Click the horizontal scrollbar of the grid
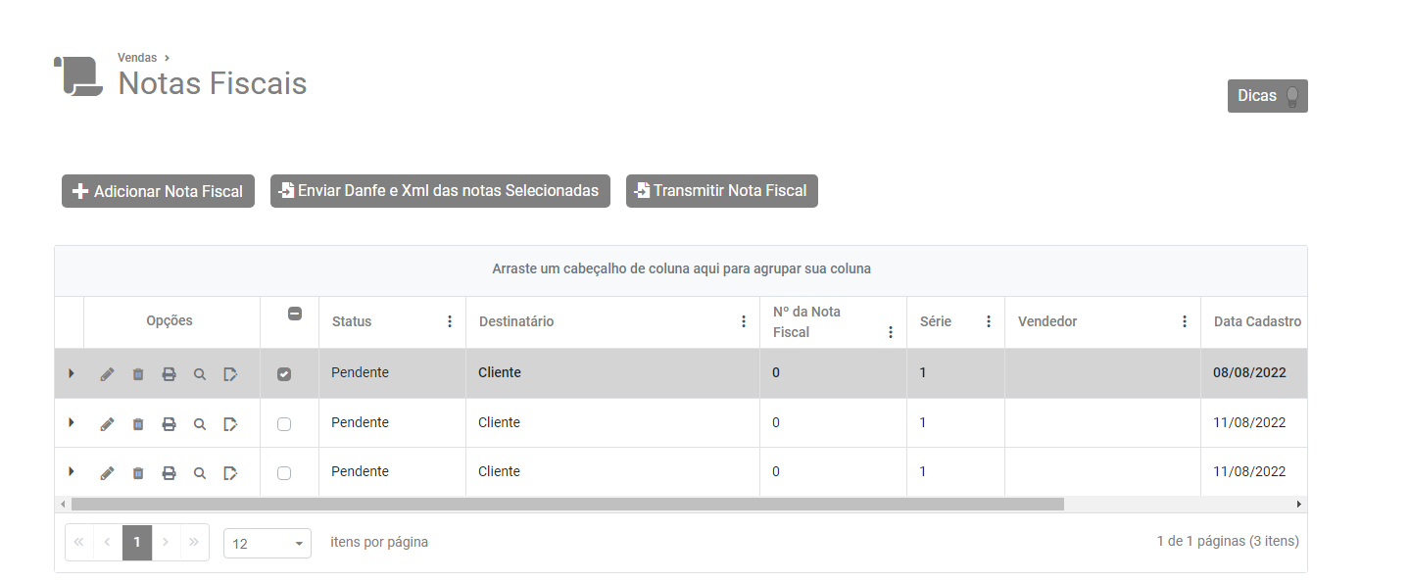This screenshot has height=582, width=1410. (568, 504)
